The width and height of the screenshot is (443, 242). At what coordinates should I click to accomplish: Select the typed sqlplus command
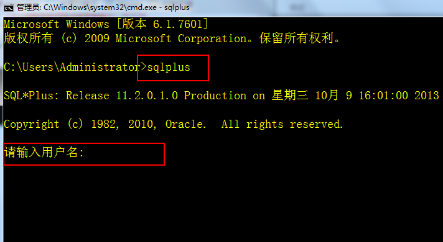[169, 68]
